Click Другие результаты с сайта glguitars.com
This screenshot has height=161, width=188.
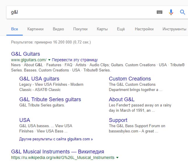(56, 139)
